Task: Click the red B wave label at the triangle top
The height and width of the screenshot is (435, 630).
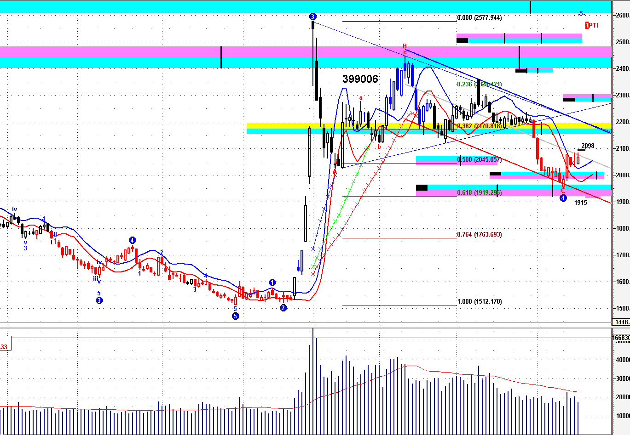Action: click(405, 46)
